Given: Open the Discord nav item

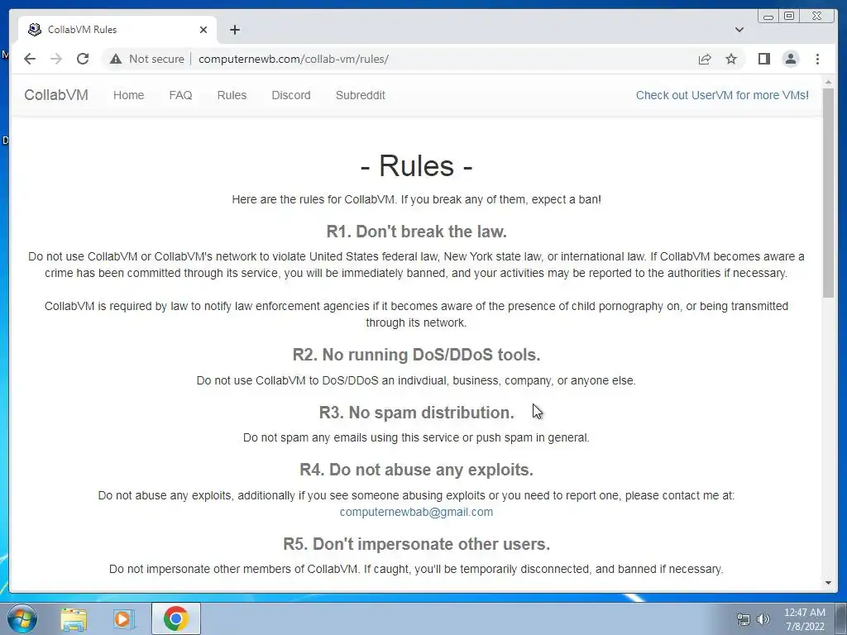Looking at the screenshot, I should point(290,95).
